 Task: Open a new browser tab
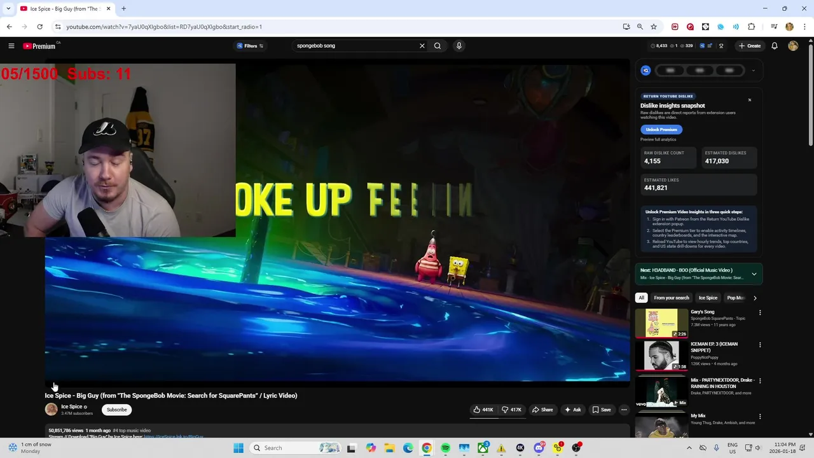[x=123, y=9]
